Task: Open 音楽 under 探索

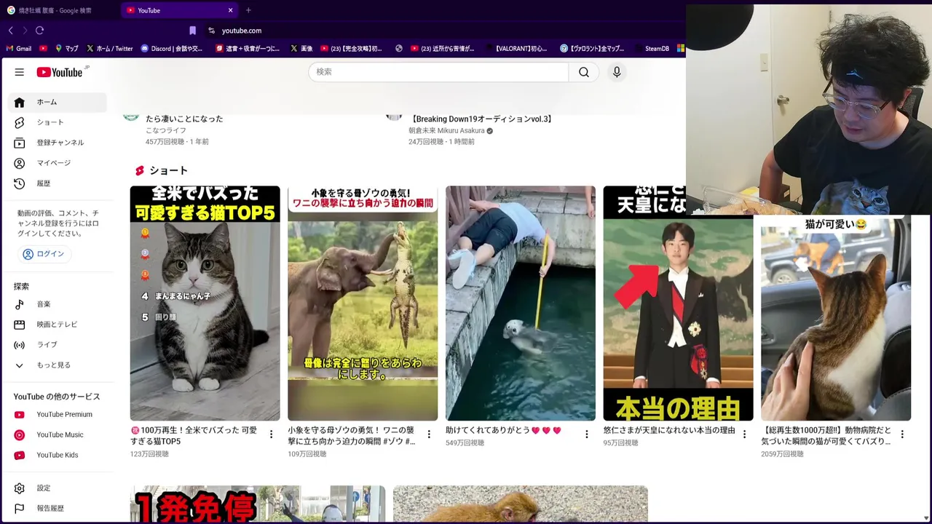Action: click(x=58, y=304)
